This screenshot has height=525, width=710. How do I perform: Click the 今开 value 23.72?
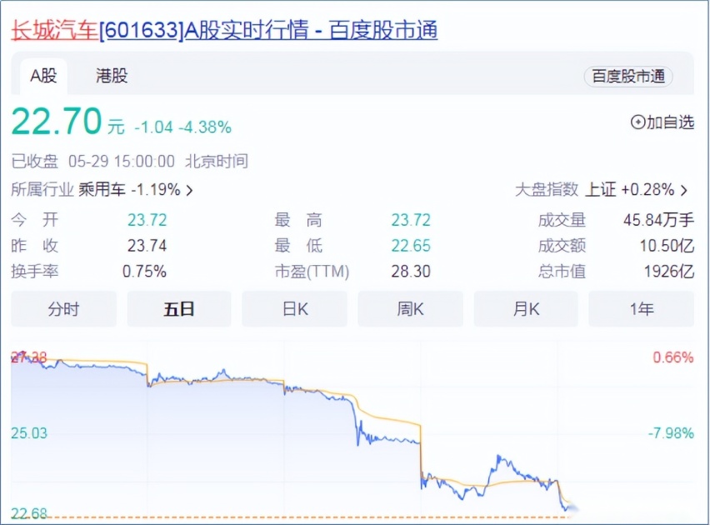tap(147, 220)
